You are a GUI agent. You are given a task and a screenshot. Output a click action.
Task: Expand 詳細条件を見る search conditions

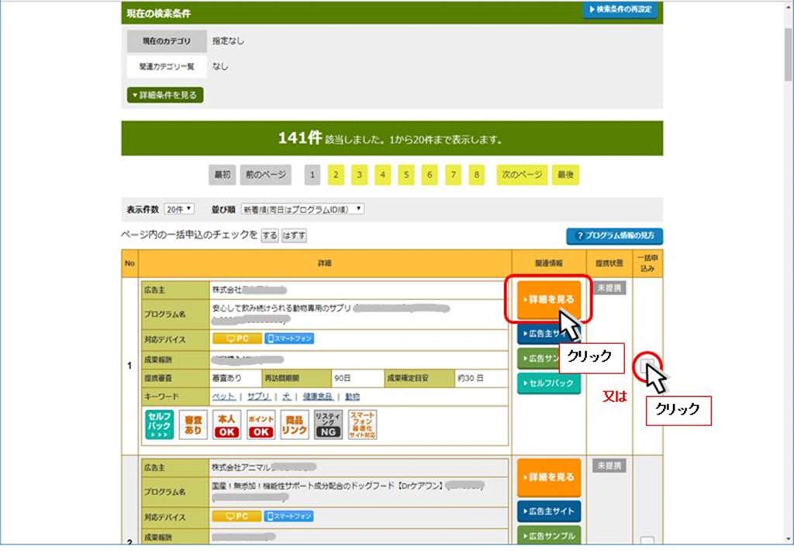tap(165, 95)
